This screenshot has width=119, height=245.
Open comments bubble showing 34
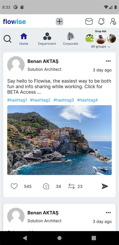click(46, 186)
